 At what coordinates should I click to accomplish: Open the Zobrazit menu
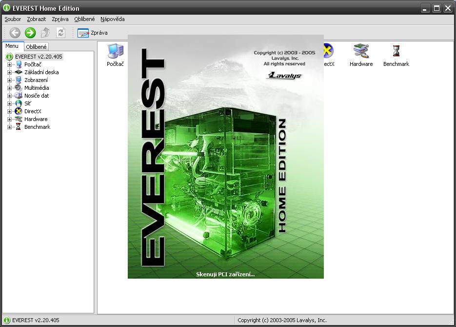click(x=37, y=19)
